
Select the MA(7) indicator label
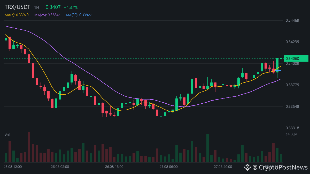click(17, 15)
